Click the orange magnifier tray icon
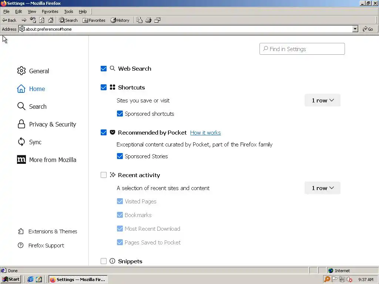This screenshot has height=284, width=379. [x=327, y=280]
